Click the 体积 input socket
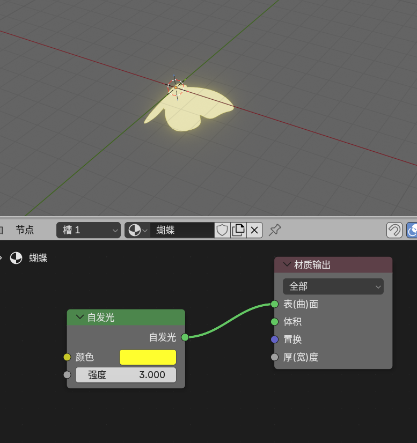The height and width of the screenshot is (443, 417). point(275,321)
